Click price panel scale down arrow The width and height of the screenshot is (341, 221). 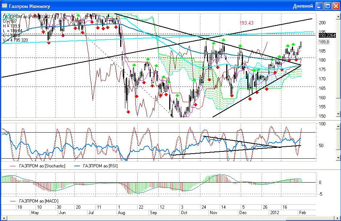pyautogui.click(x=338, y=114)
